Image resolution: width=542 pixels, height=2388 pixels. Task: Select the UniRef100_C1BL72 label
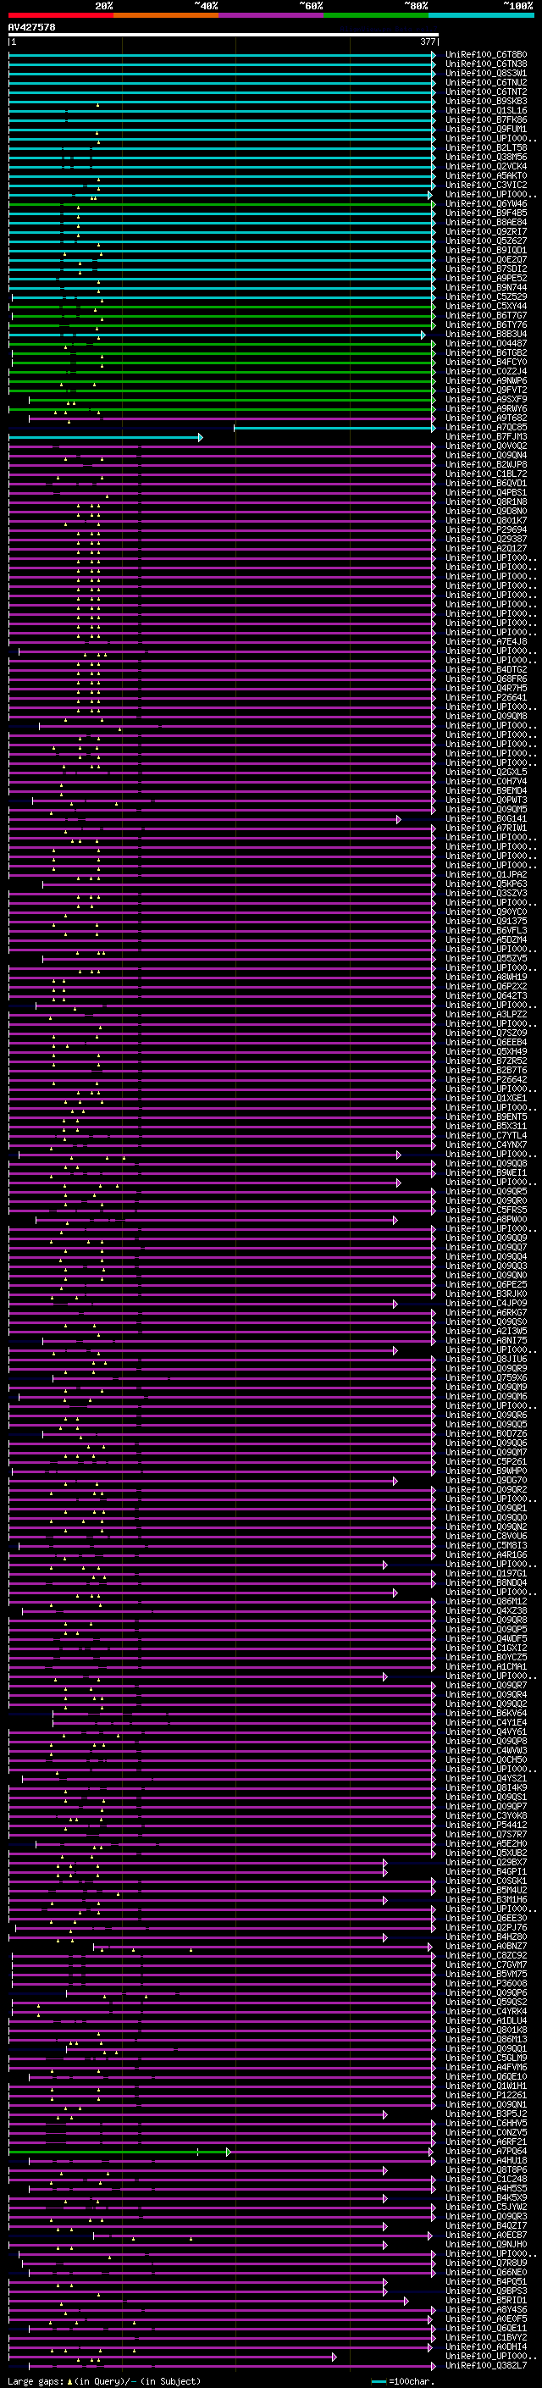(486, 474)
